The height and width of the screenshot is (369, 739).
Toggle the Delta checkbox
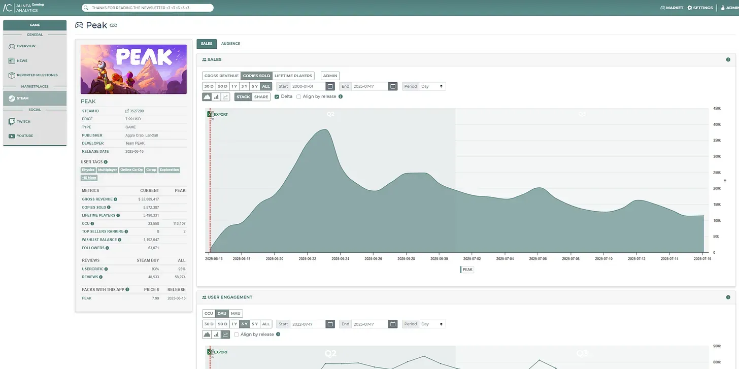[277, 96]
